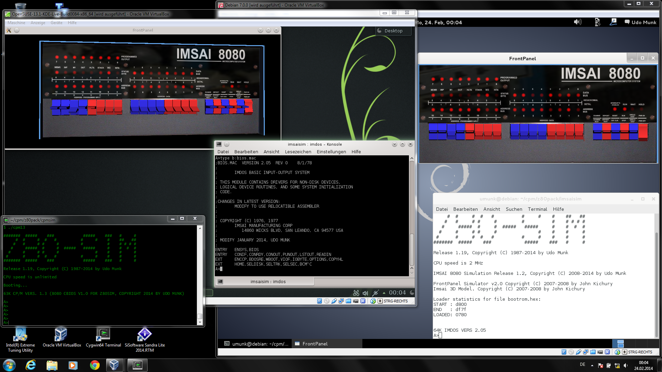The width and height of the screenshot is (662, 372).
Task: Click the speaker volume icon in Debian panel
Action: pos(578,22)
